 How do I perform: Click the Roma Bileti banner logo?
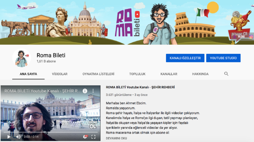point(127,23)
